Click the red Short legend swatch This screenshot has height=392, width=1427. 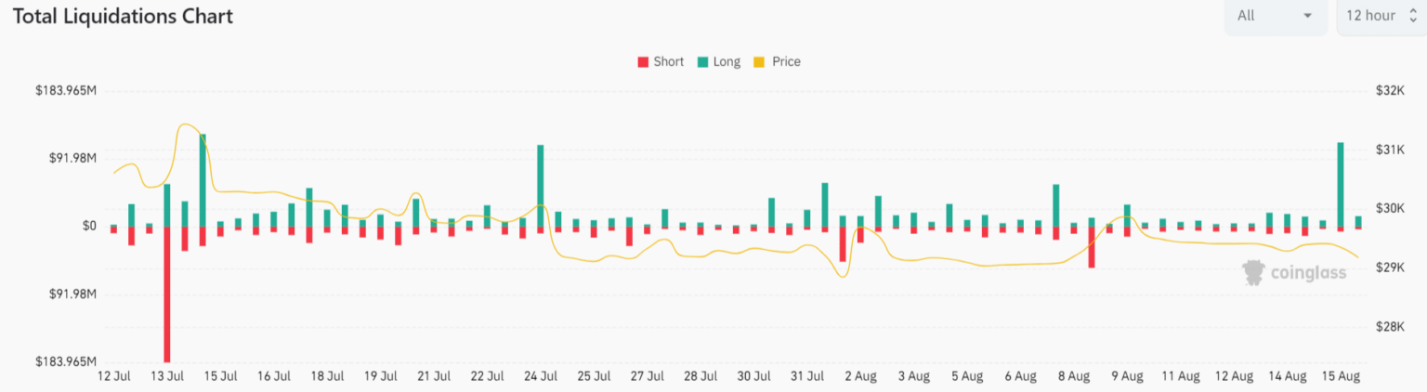pyautogui.click(x=643, y=62)
